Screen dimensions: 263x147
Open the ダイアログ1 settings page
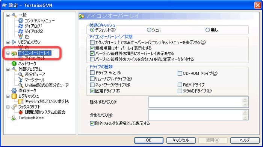[34, 26]
